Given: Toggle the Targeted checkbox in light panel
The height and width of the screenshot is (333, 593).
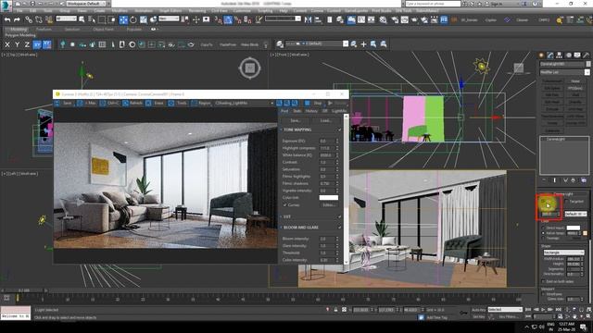Looking at the screenshot, I should [567, 202].
